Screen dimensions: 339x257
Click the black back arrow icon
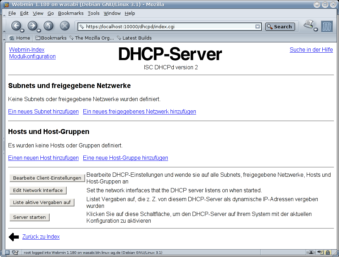14,237
